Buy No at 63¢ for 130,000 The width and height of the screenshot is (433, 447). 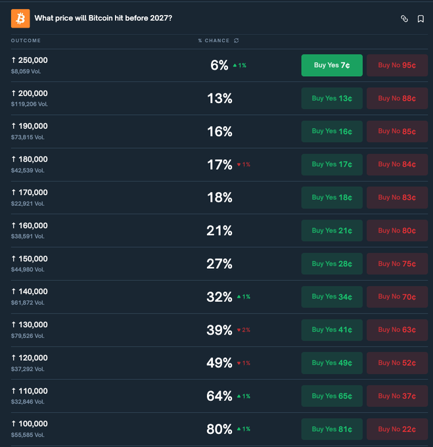coord(397,330)
